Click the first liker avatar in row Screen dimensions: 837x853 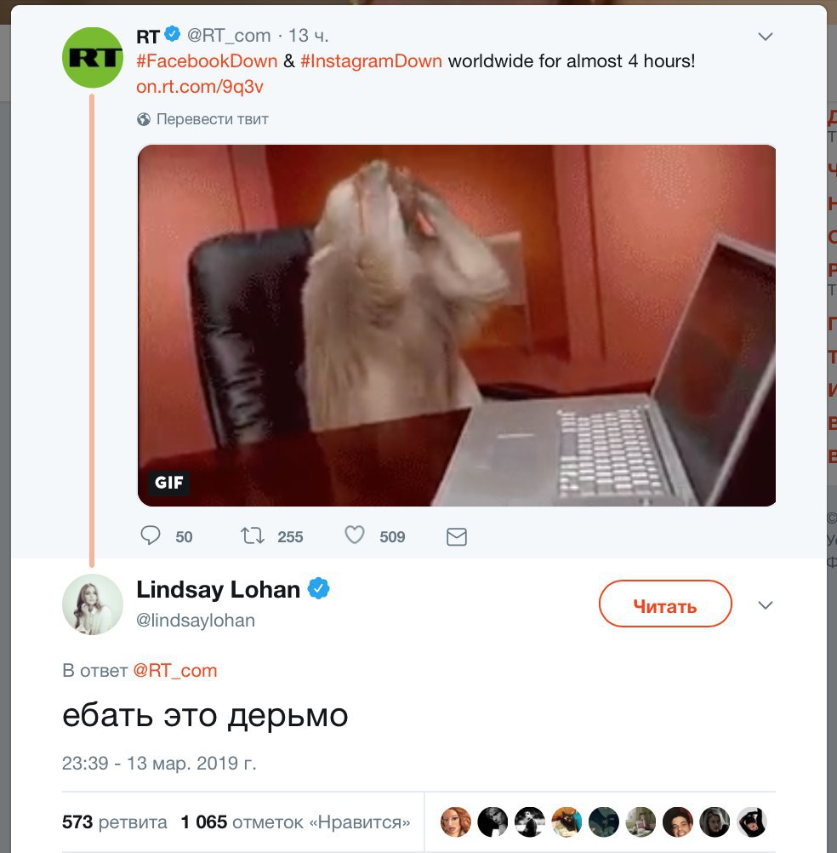pyautogui.click(x=455, y=822)
